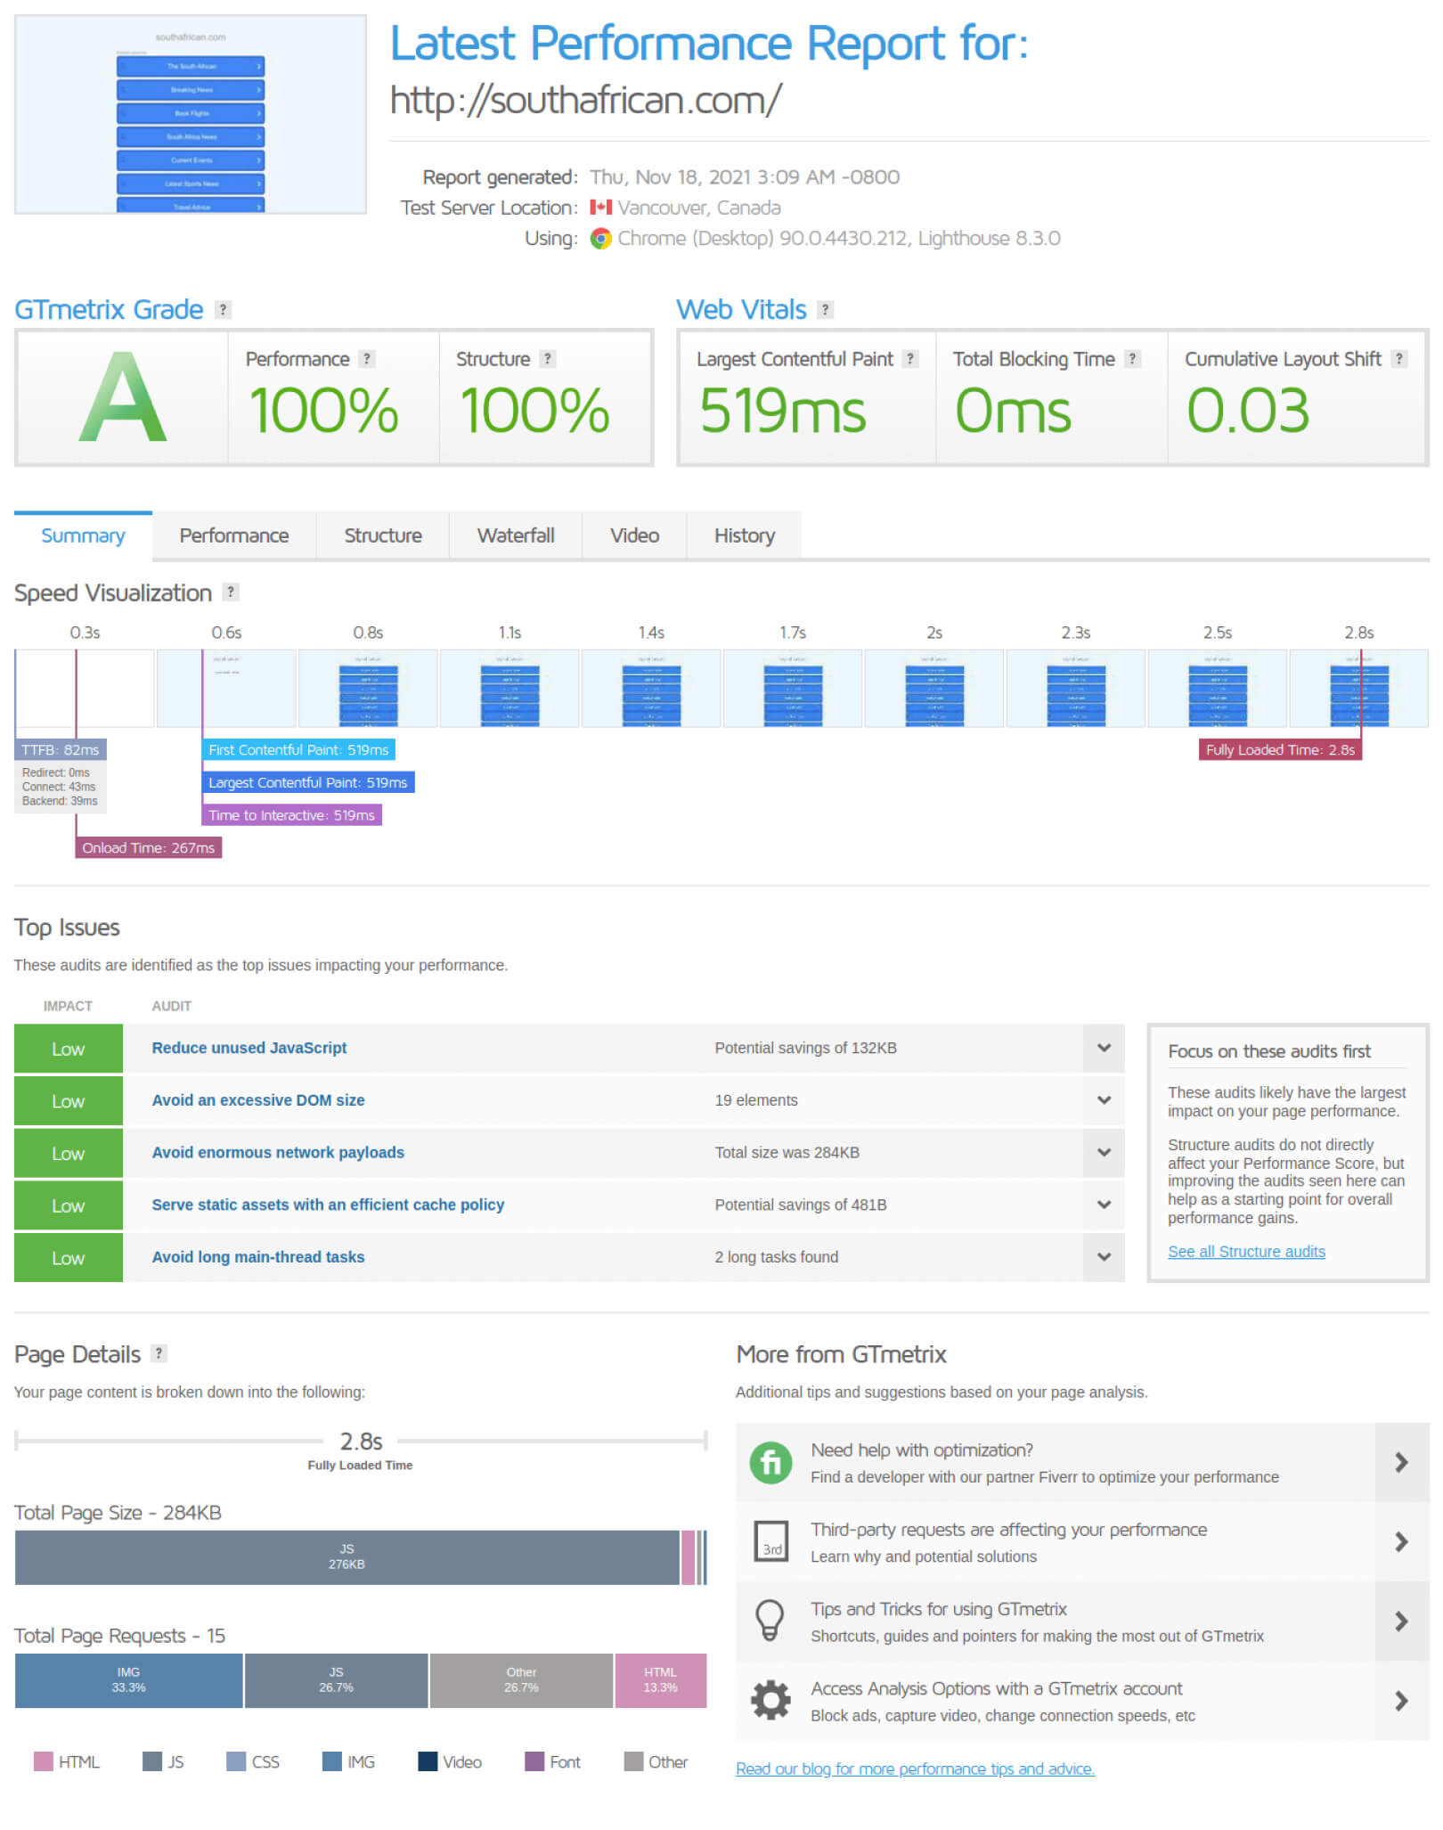Image resolution: width=1443 pixels, height=1830 pixels.
Task: Click the 3rd party requests icon
Action: (770, 1541)
